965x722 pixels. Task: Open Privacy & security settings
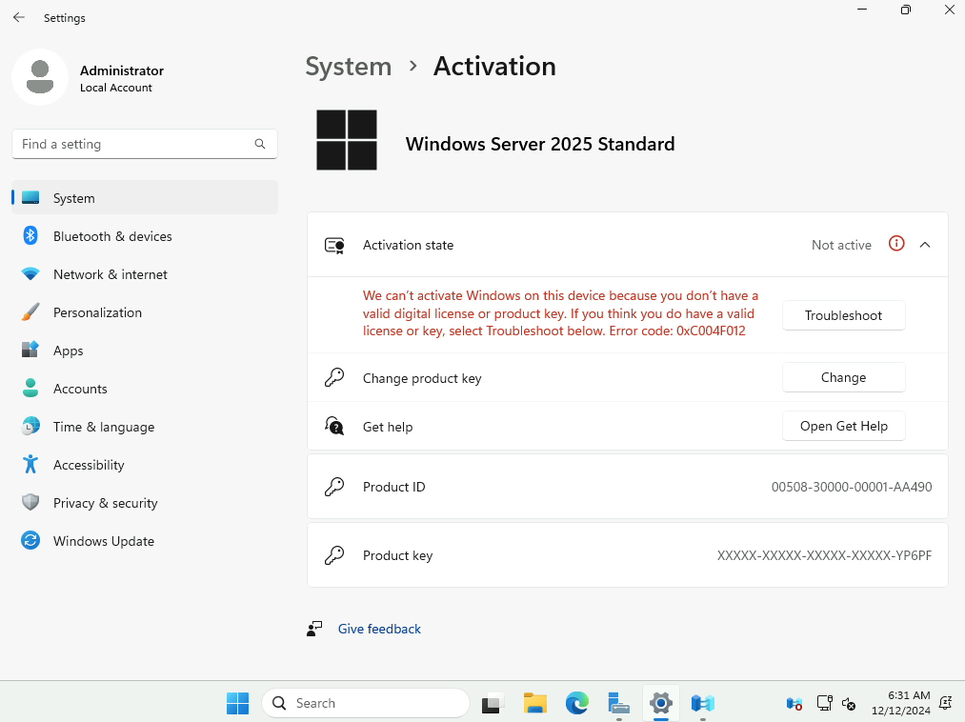click(145, 504)
